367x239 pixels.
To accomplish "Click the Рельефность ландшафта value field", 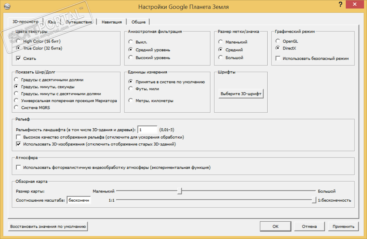I will pos(147,130).
